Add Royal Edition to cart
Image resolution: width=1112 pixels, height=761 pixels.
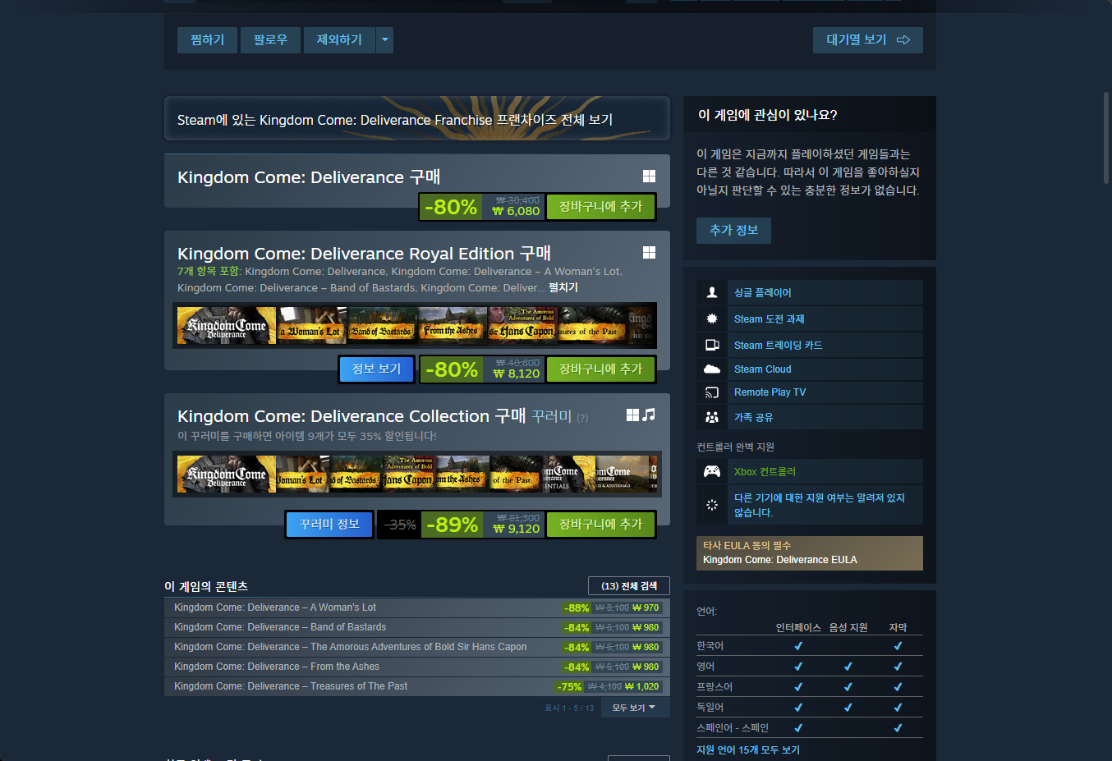pos(601,369)
